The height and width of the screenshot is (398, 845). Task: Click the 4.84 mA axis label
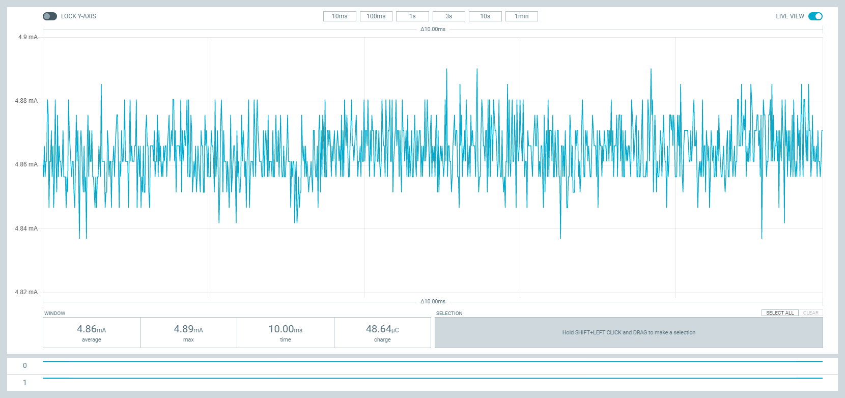pos(26,229)
